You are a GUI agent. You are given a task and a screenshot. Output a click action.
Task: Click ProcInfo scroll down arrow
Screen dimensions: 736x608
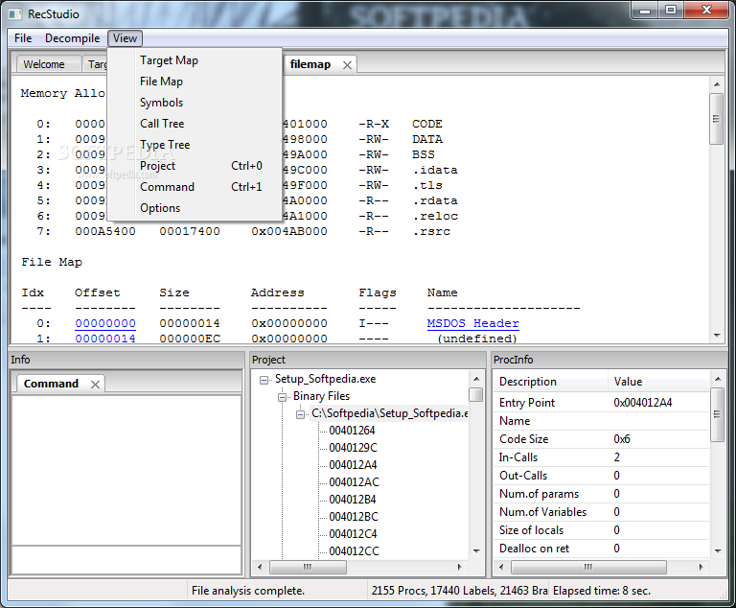[718, 551]
